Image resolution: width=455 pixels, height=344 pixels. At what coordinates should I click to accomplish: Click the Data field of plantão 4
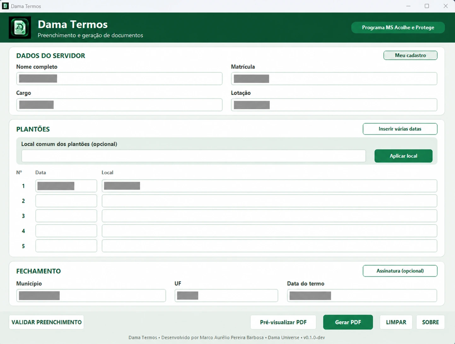(66, 231)
